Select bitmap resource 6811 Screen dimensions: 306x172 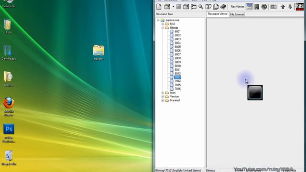177,70
